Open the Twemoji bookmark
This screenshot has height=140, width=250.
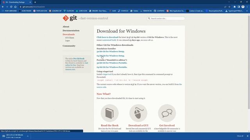click(x=134, y=11)
